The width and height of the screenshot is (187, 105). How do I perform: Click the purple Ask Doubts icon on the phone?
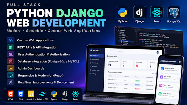coord(161,77)
